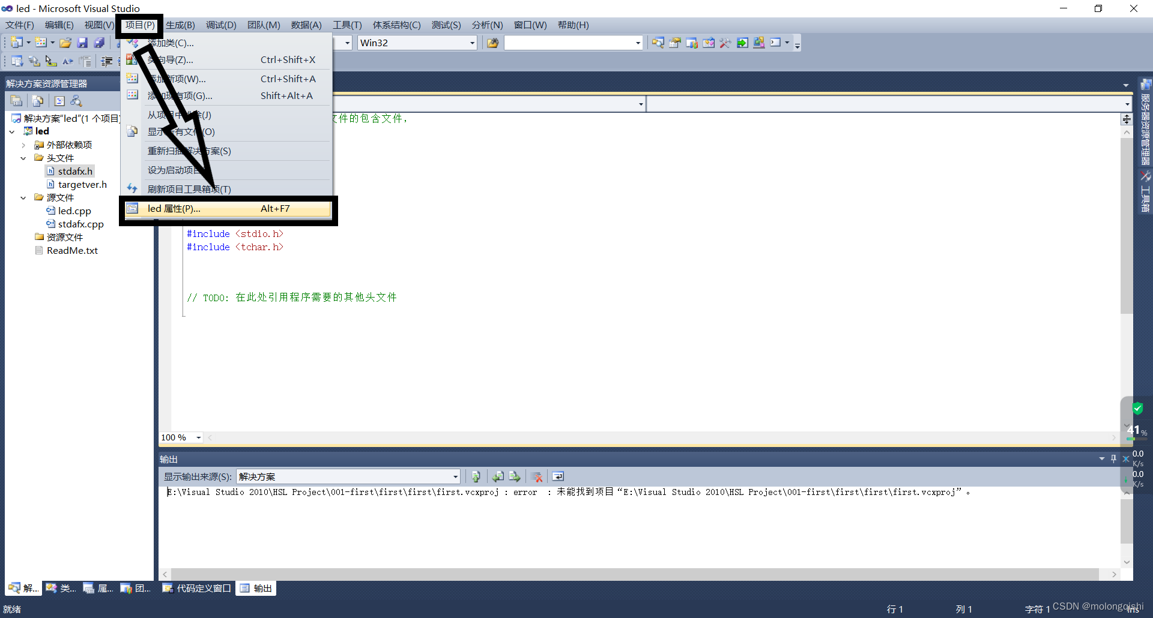Choose 重新扫描解决方案(S) from the menu

(x=227, y=151)
